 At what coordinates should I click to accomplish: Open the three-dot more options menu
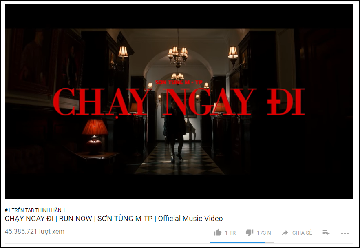tap(345, 233)
